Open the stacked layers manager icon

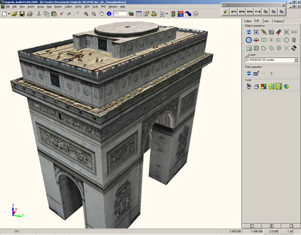point(131,14)
